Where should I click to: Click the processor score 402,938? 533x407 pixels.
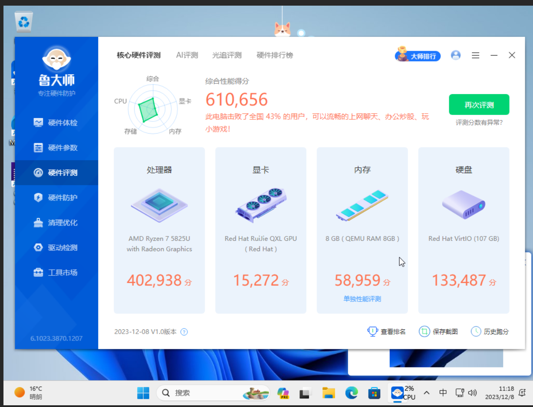pos(155,280)
